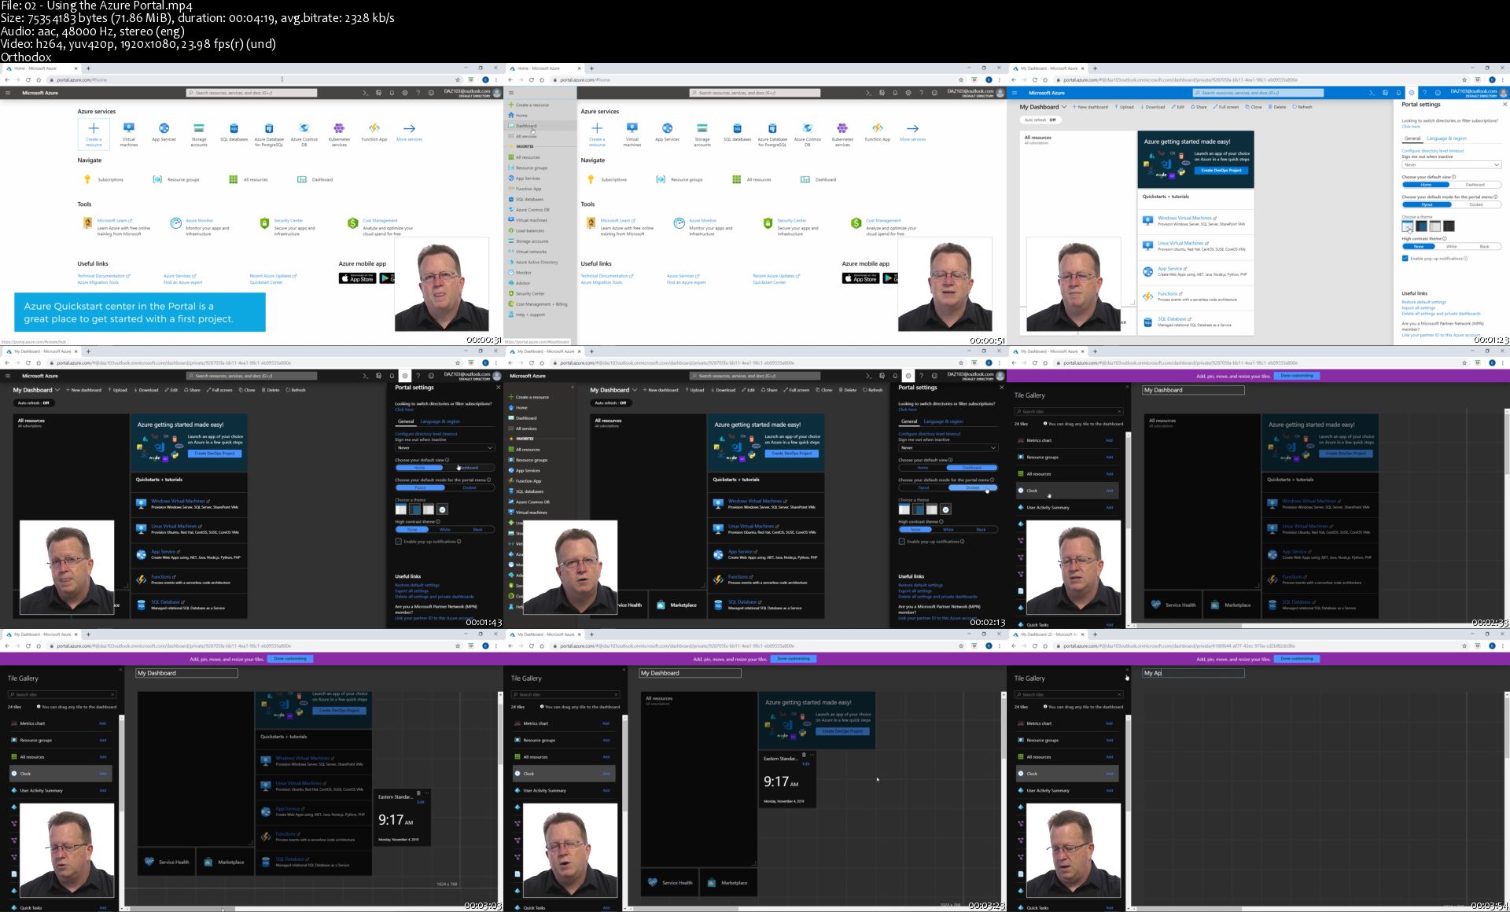Screen dimensions: 1510x912
Task: Choose White high contrast option in 00:01:23 frame
Action: pos(1452,246)
